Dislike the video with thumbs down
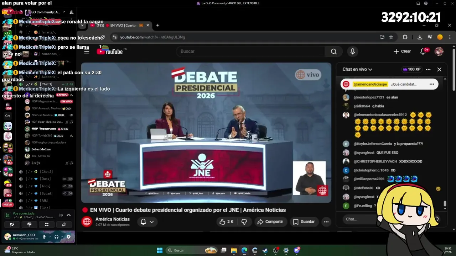456x256 pixels. point(244,222)
